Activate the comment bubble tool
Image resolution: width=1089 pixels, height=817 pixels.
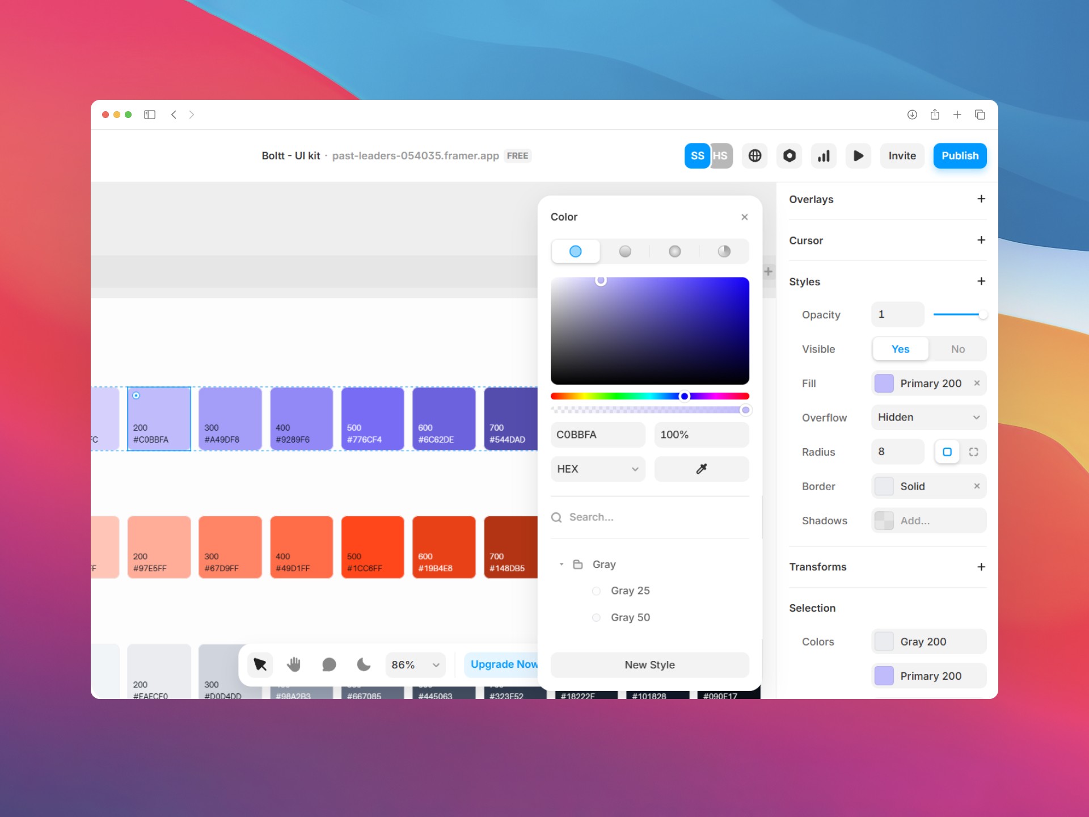(329, 664)
